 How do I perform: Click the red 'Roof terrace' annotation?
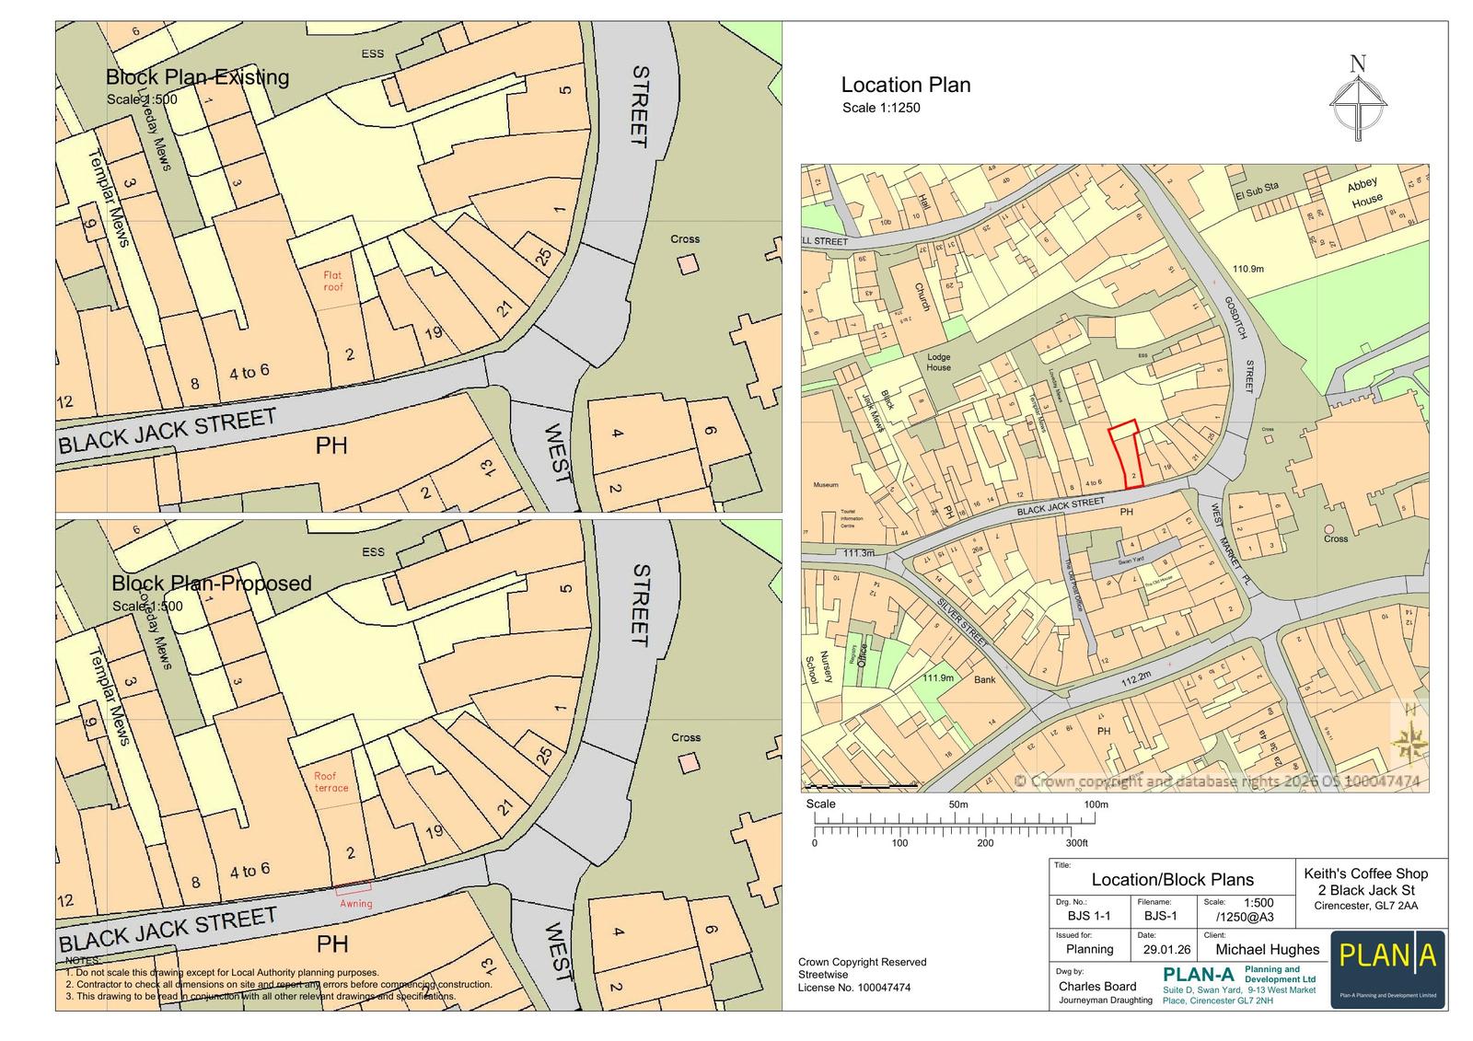(331, 781)
